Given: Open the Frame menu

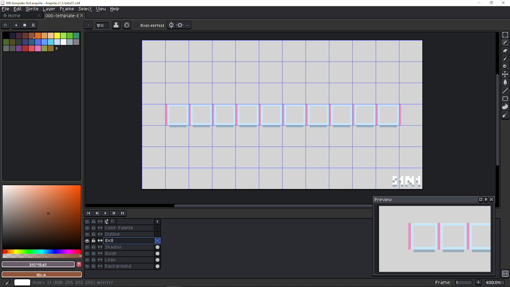Looking at the screenshot, I should tap(67, 9).
